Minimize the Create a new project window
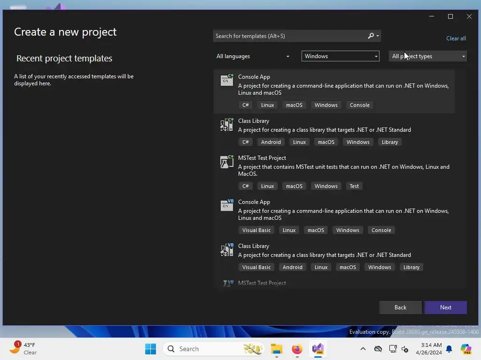481x360 pixels. point(432,16)
